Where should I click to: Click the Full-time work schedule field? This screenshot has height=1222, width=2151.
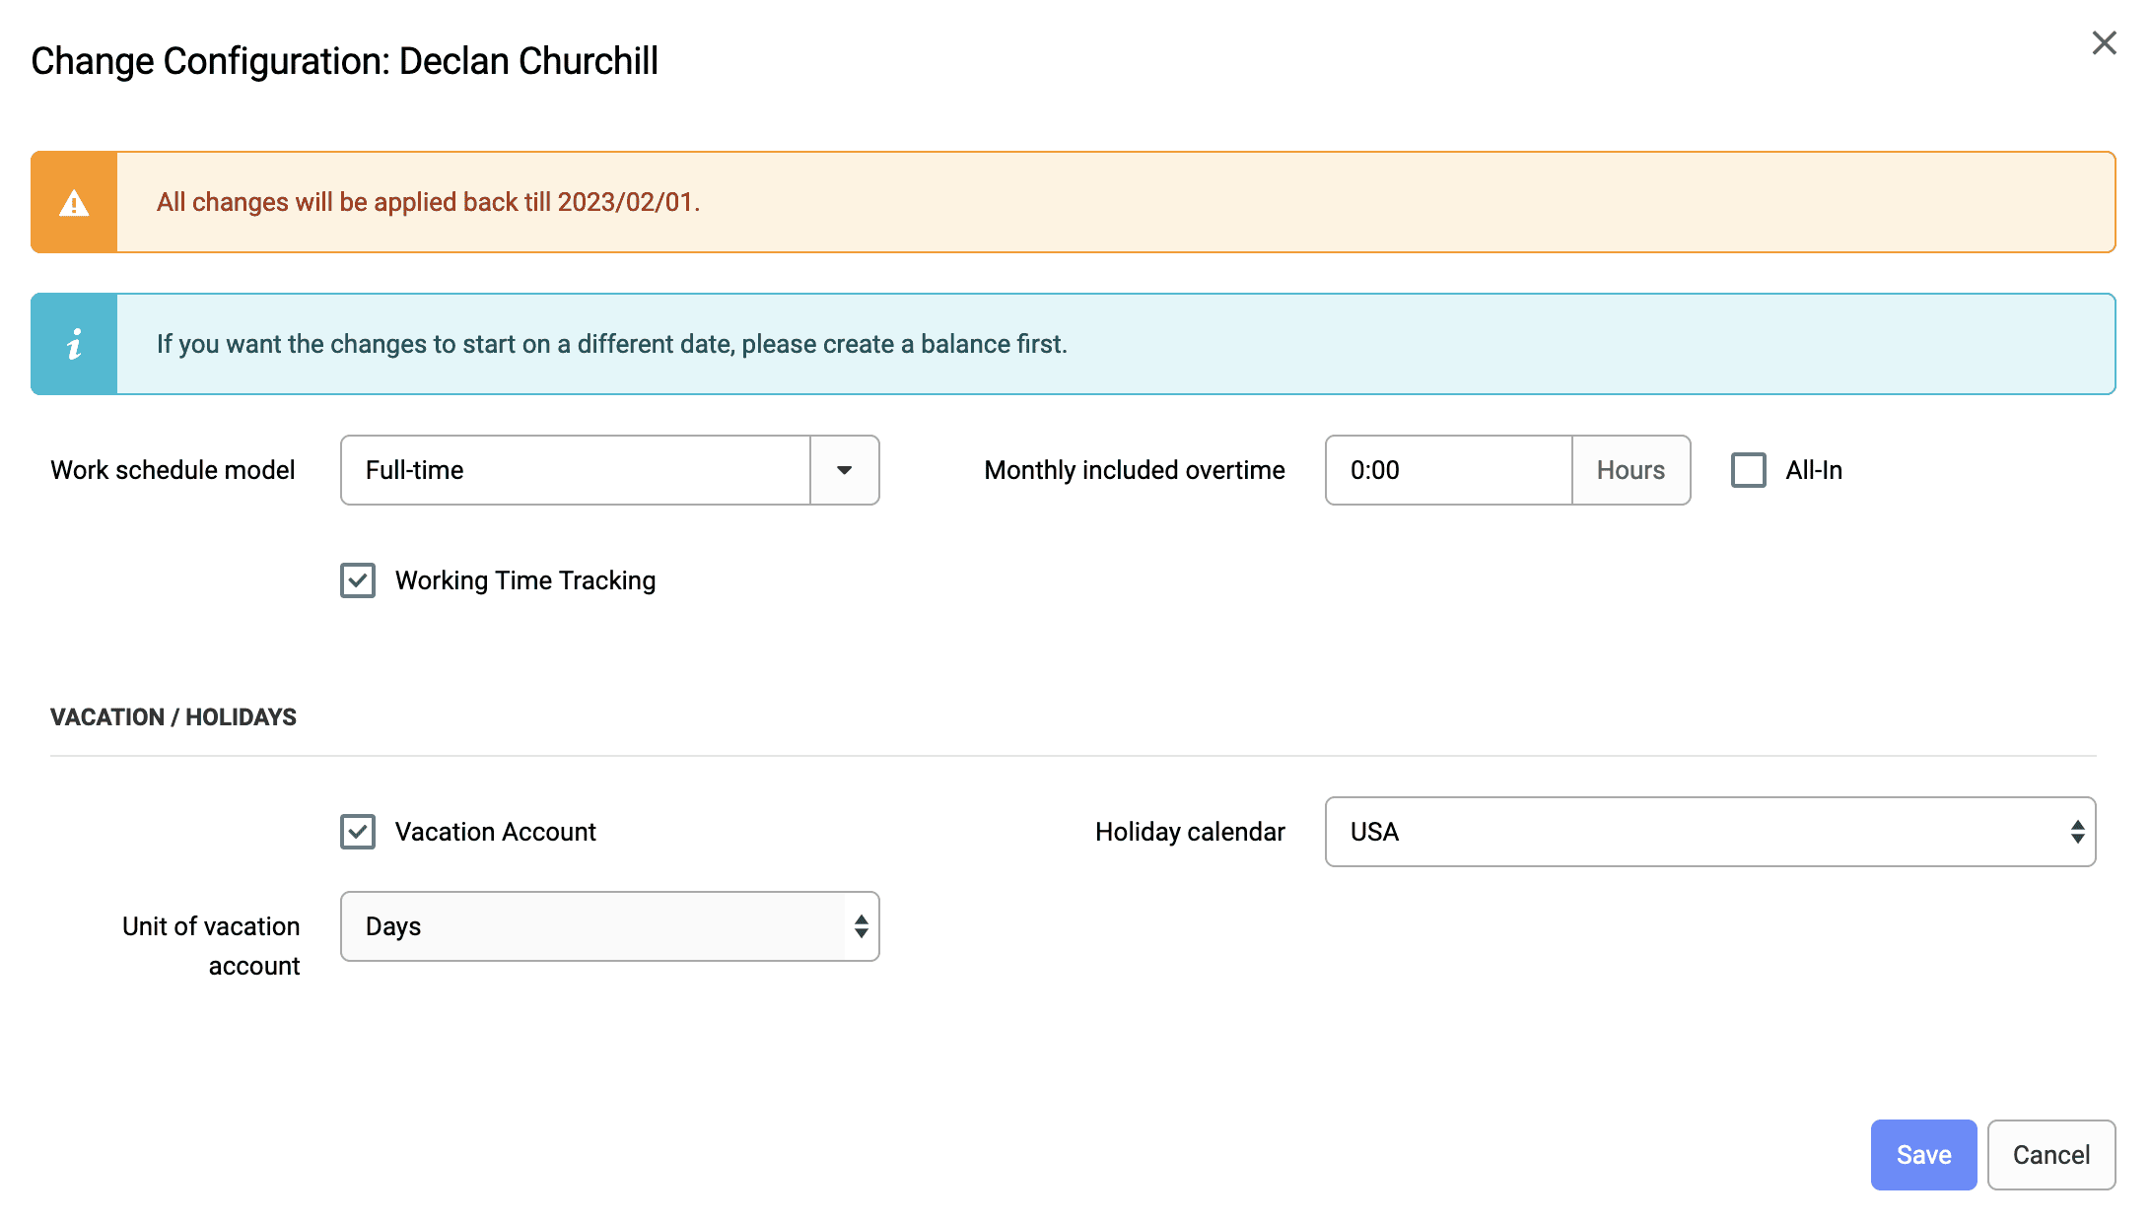click(576, 470)
